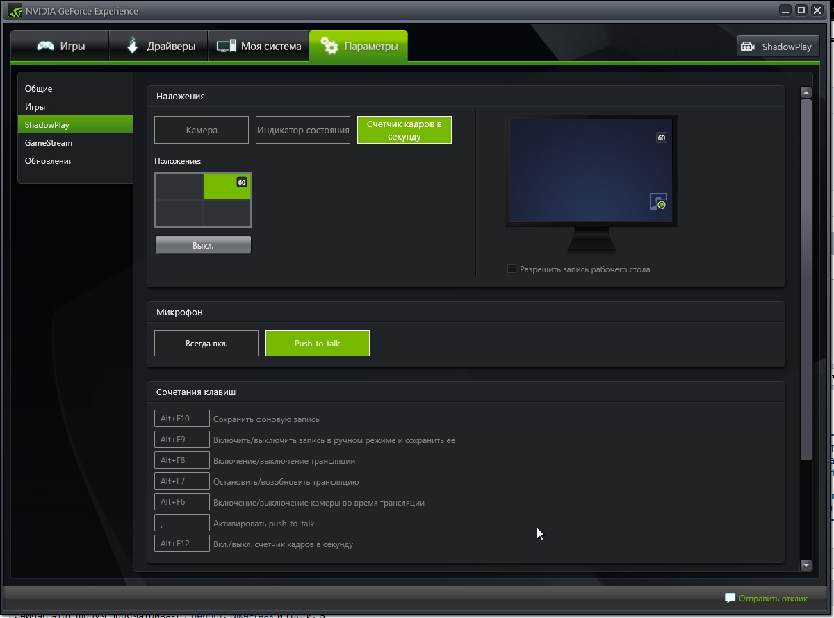This screenshot has height=618, width=834.
Task: Click the Alt+F8 hotkey field
Action: [x=182, y=460]
